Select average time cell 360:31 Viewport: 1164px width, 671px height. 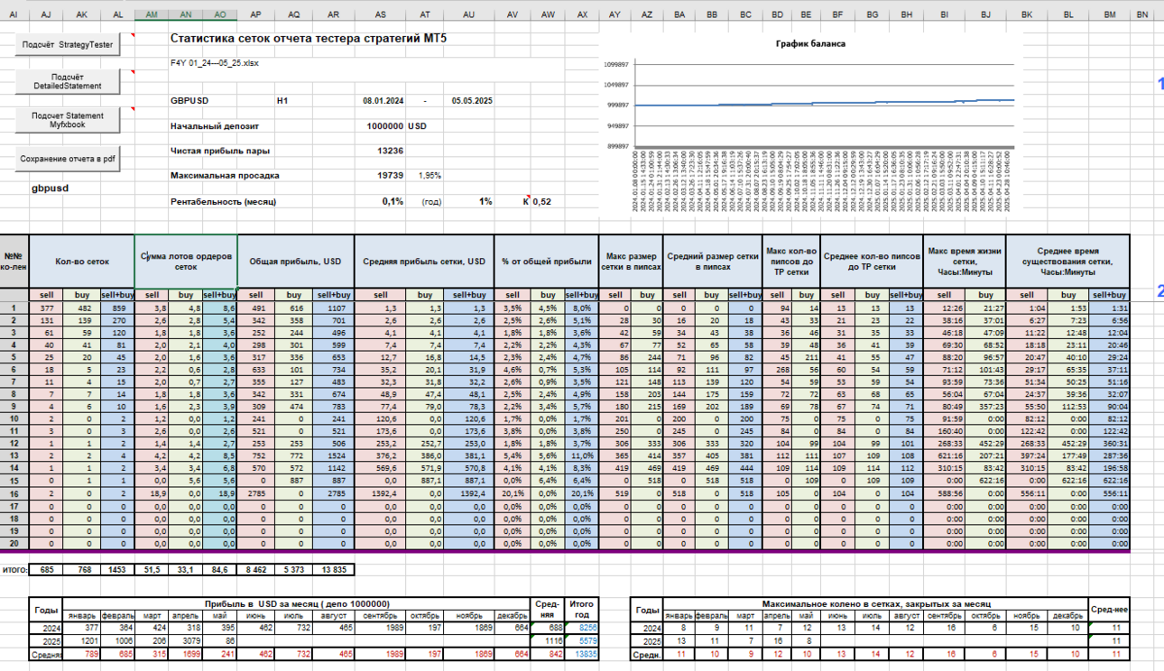tap(1110, 445)
